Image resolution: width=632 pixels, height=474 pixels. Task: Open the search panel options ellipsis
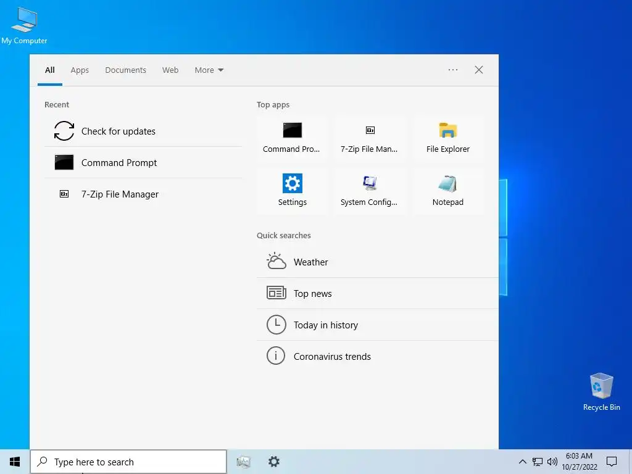point(453,70)
